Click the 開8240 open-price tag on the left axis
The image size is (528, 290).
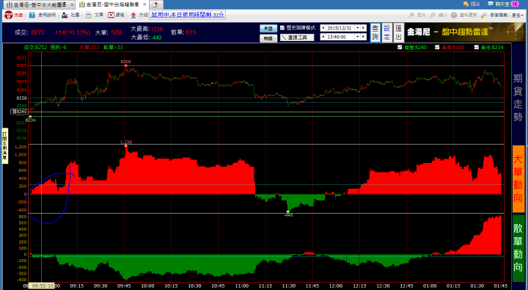pos(19,112)
